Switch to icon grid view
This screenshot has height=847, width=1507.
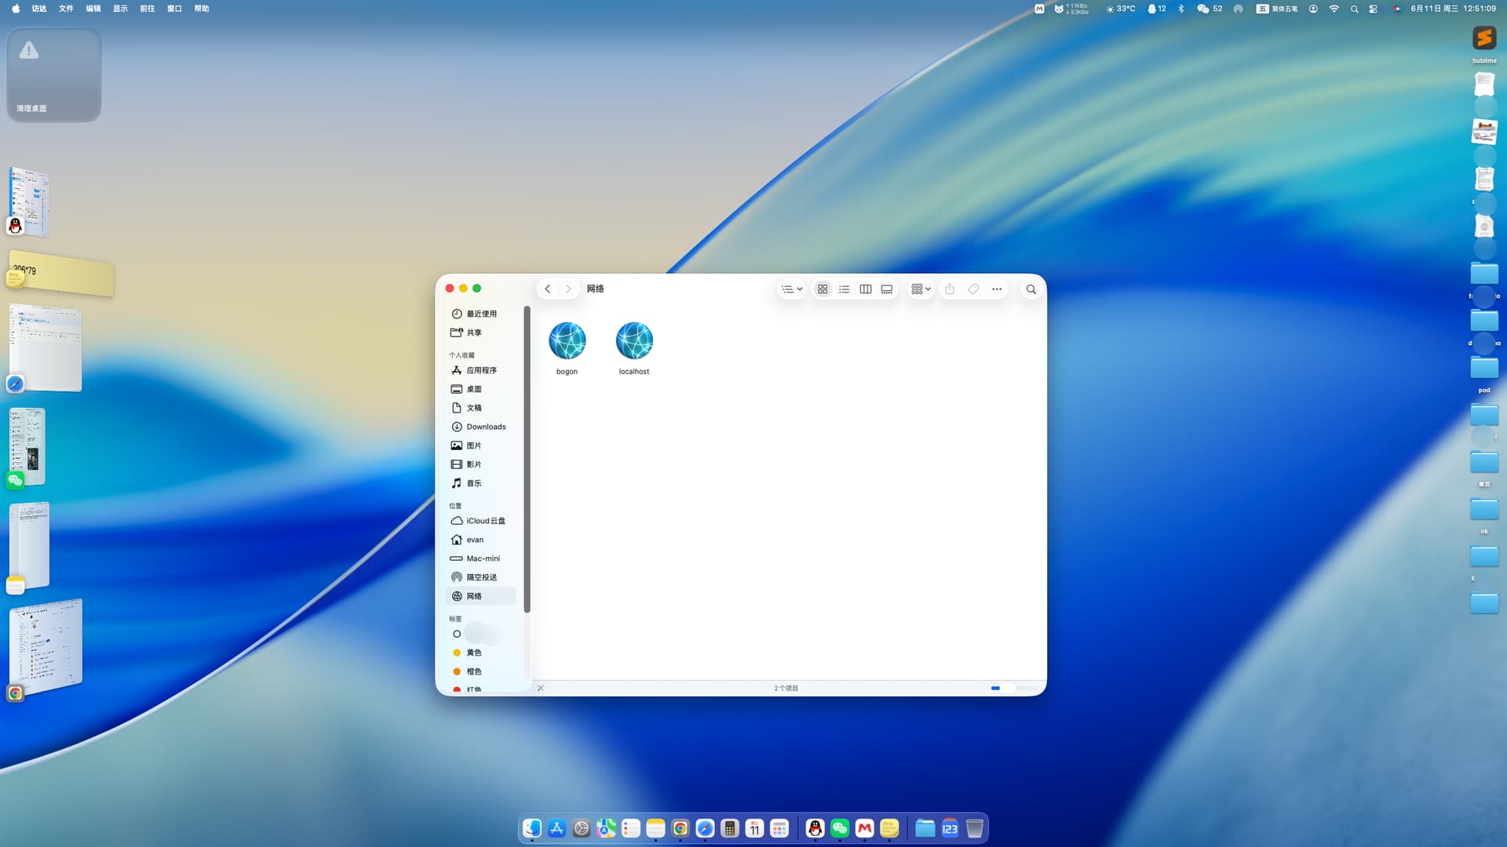823,289
